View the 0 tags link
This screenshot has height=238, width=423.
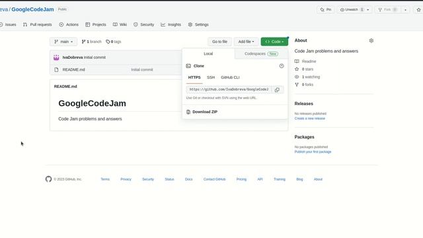coord(113,42)
